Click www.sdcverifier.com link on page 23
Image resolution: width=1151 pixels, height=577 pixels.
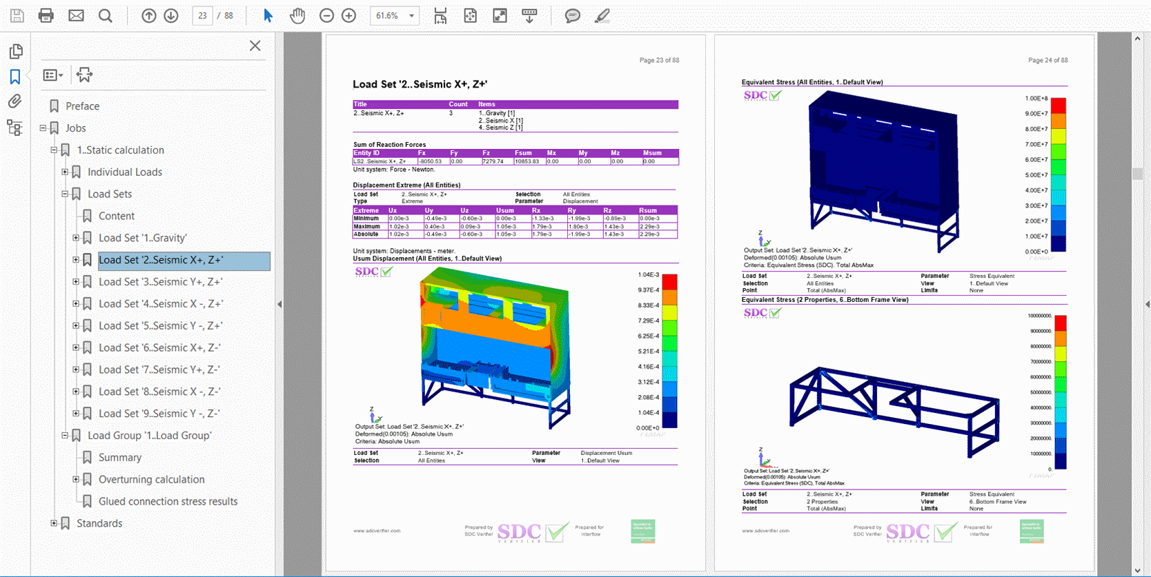tap(377, 531)
